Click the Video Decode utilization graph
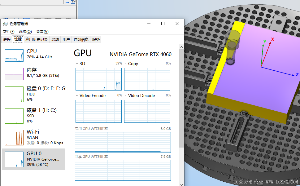Screen dimensions: 300x186 [x=147, y=111]
